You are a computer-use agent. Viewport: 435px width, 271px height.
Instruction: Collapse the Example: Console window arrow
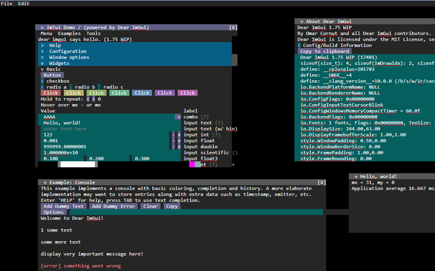click(x=45, y=182)
